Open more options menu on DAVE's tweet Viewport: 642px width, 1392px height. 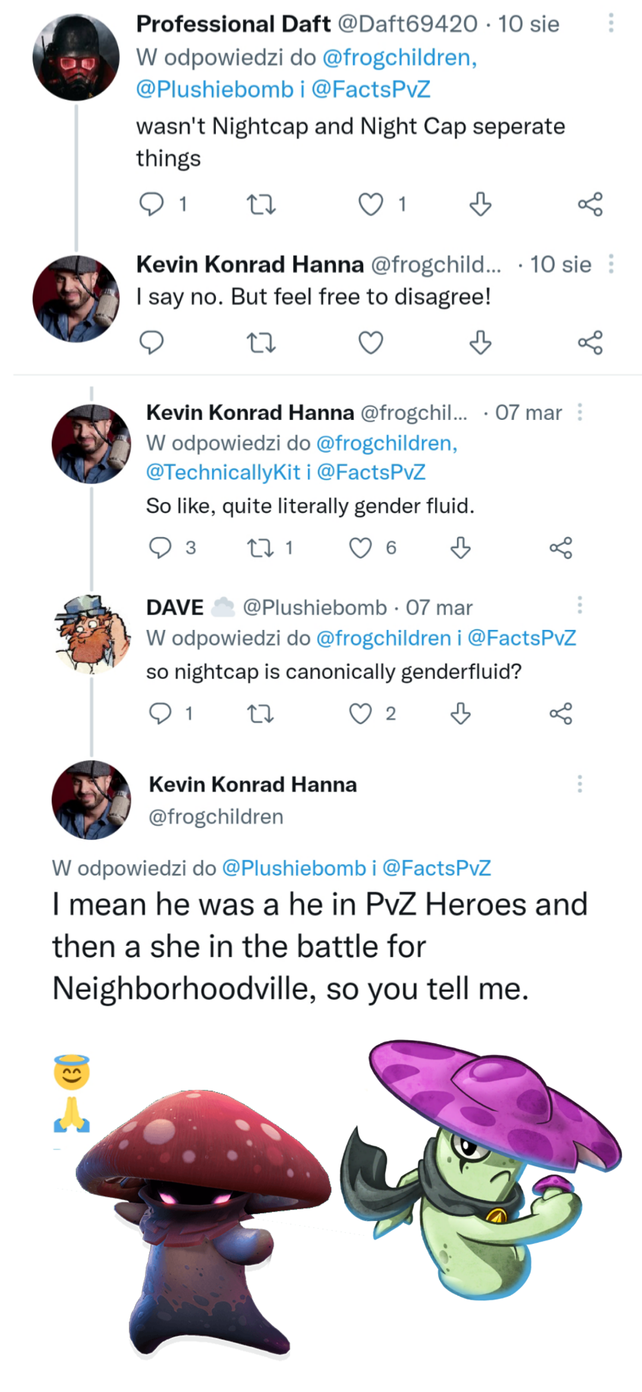coord(580,605)
